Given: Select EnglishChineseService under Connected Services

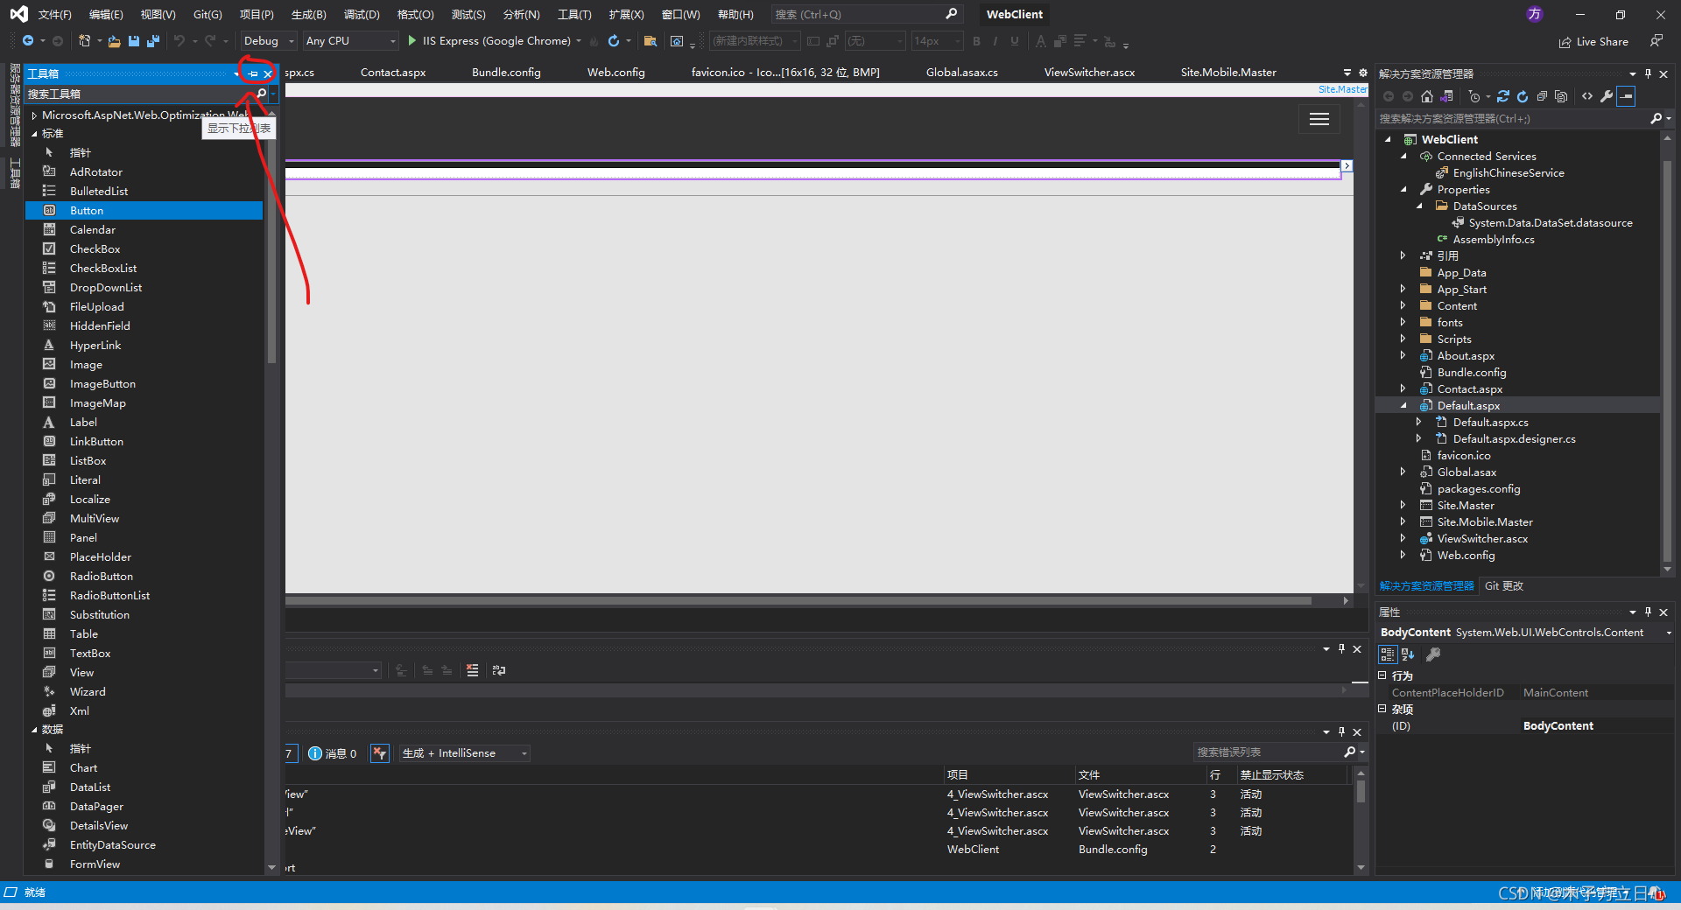Looking at the screenshot, I should point(1509,173).
